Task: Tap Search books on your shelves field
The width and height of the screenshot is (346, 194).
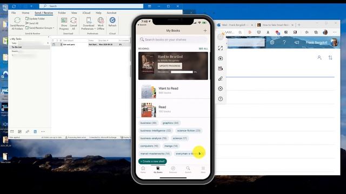Action: 173,39
